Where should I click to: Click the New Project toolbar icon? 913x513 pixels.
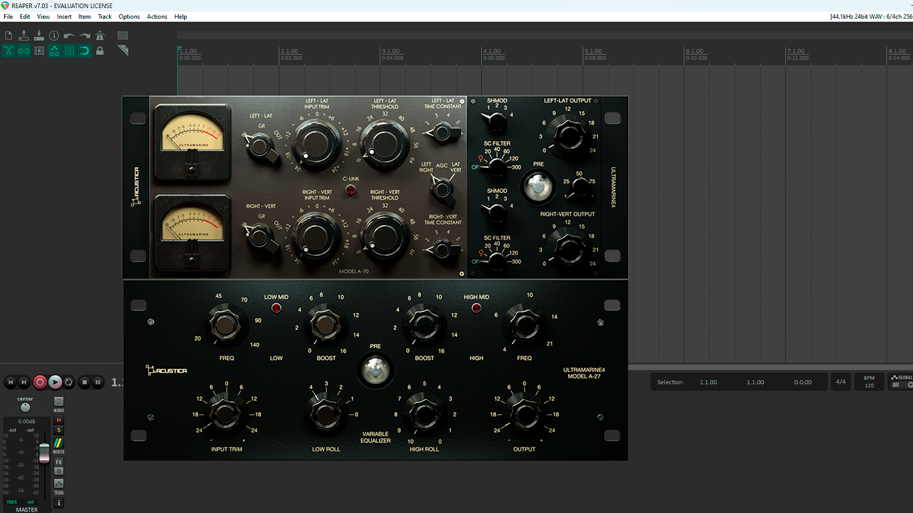[9, 35]
